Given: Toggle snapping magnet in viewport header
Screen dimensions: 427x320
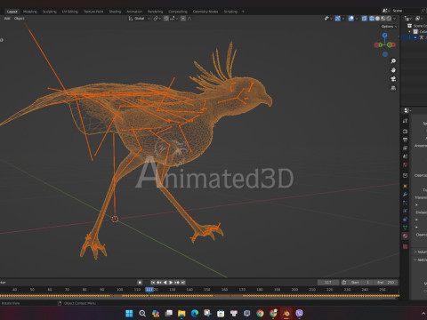Looking at the screenshot, I should coord(166,19).
